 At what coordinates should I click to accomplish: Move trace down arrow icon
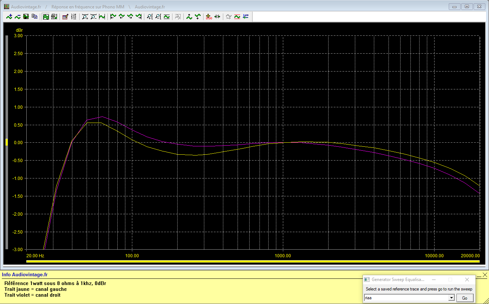[x=198, y=16]
